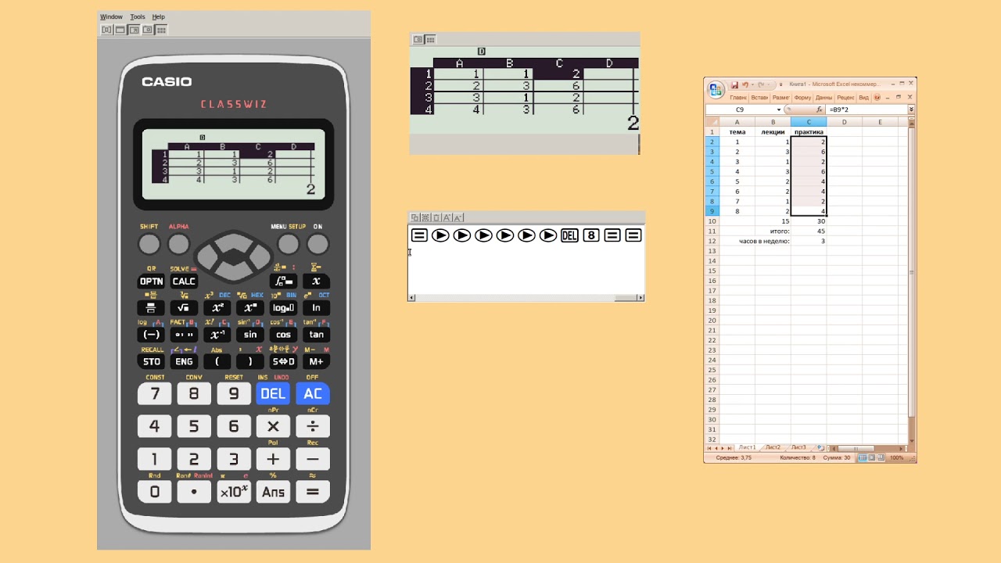Click the calculator AC key
Viewport: 1001px width, 563px height.
pos(313,394)
